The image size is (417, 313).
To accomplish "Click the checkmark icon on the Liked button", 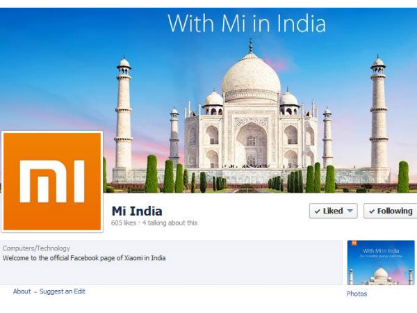I will [317, 211].
